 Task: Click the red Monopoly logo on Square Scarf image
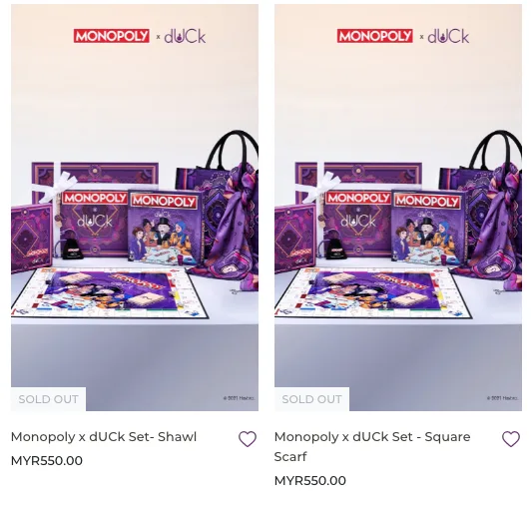[x=375, y=36]
